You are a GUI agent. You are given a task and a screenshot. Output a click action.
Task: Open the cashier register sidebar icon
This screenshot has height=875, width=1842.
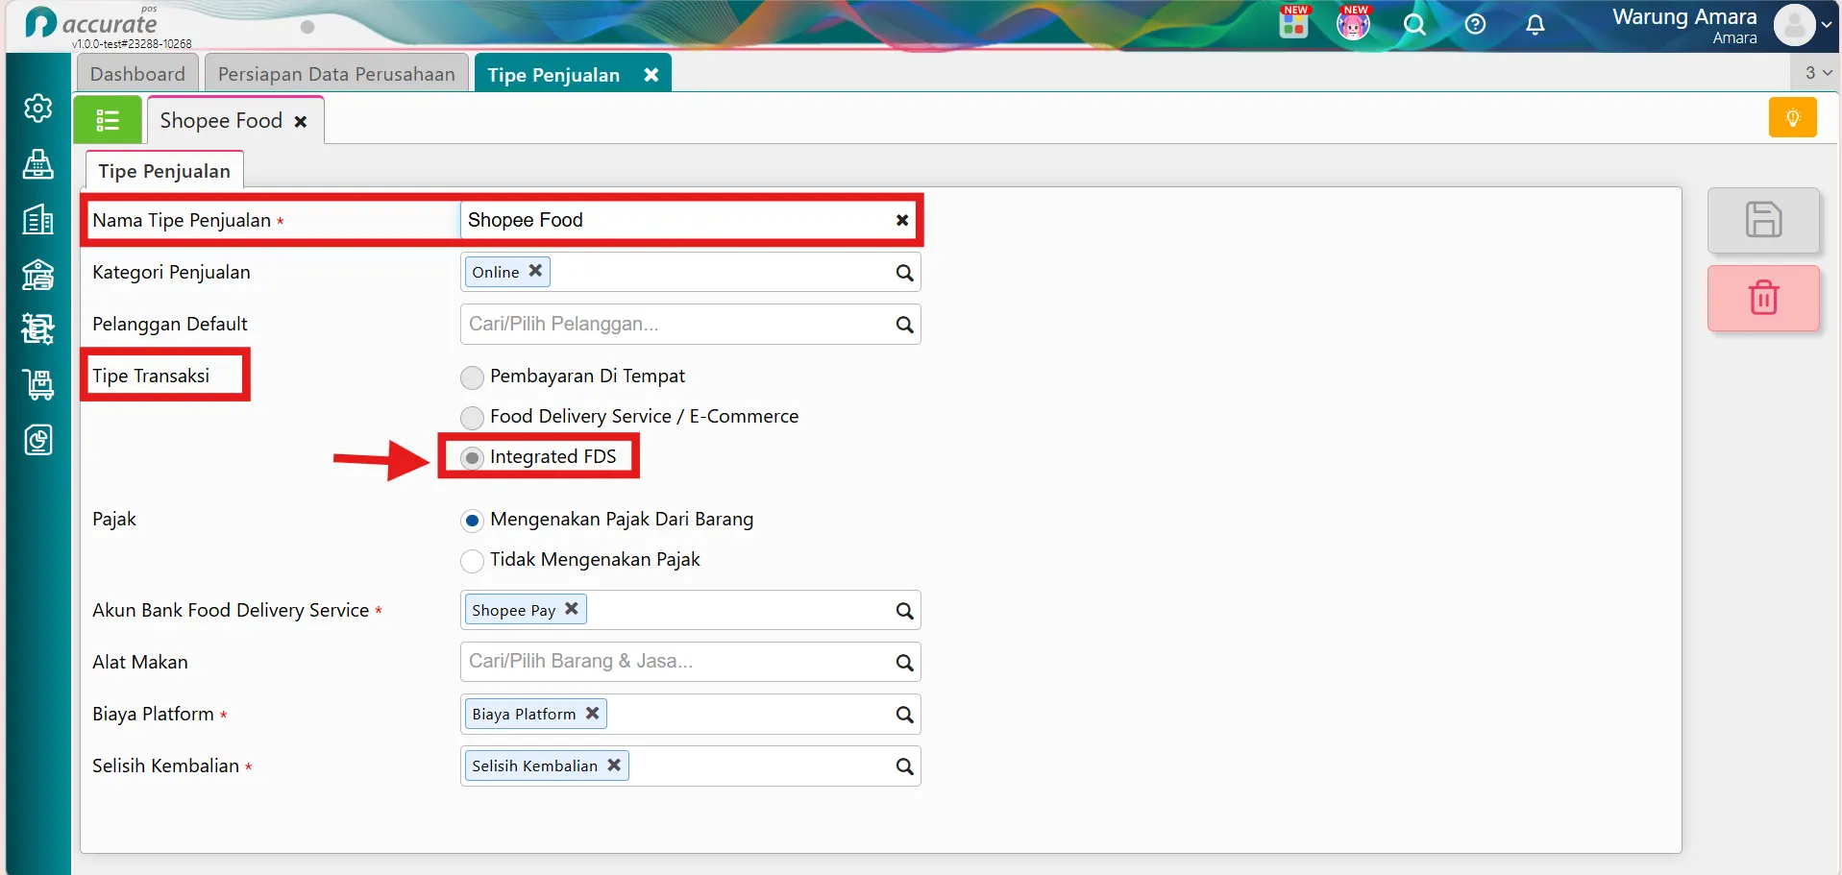38,164
